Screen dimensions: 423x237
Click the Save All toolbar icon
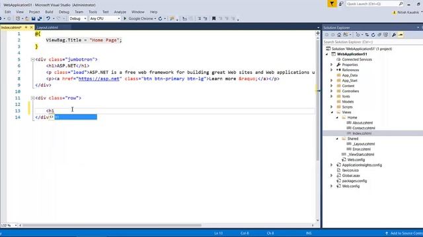[40, 18]
